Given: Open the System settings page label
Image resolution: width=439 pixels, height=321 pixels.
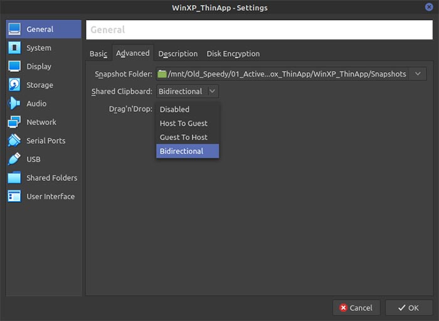Looking at the screenshot, I should [39, 48].
